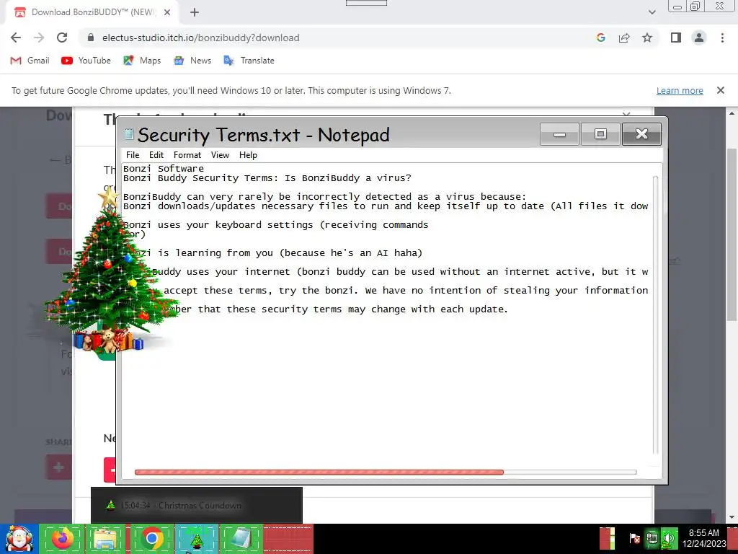The height and width of the screenshot is (554, 738).
Task: Click the Notepad vertical scrollbar
Action: (x=655, y=315)
